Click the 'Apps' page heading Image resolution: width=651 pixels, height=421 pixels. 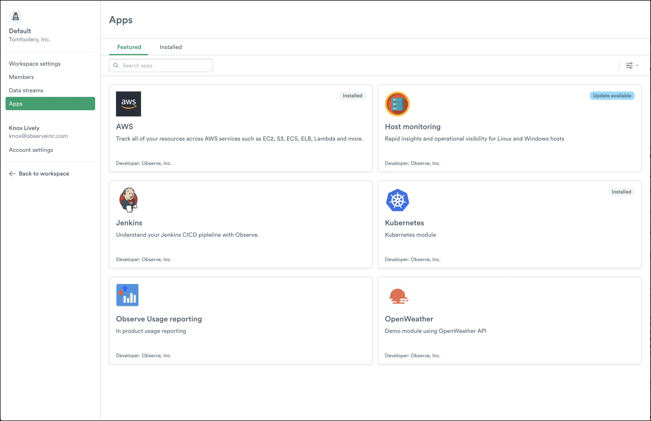(121, 20)
